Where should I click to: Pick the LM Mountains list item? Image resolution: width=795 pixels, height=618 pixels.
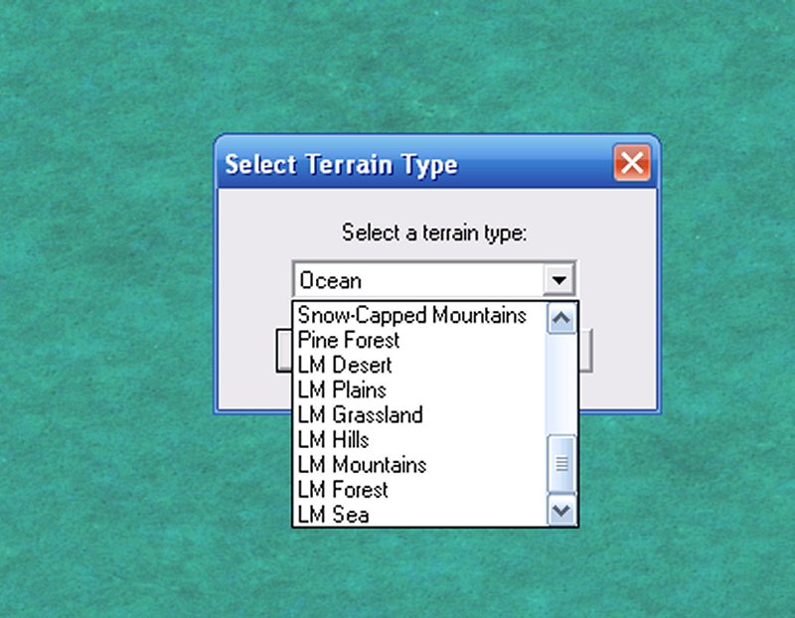[x=362, y=465]
